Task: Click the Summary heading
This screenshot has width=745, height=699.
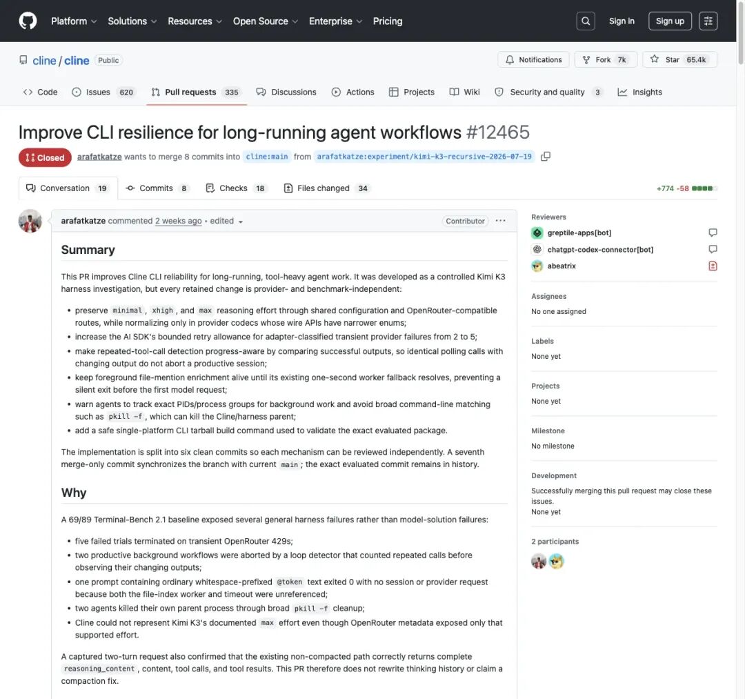Action: (x=88, y=250)
